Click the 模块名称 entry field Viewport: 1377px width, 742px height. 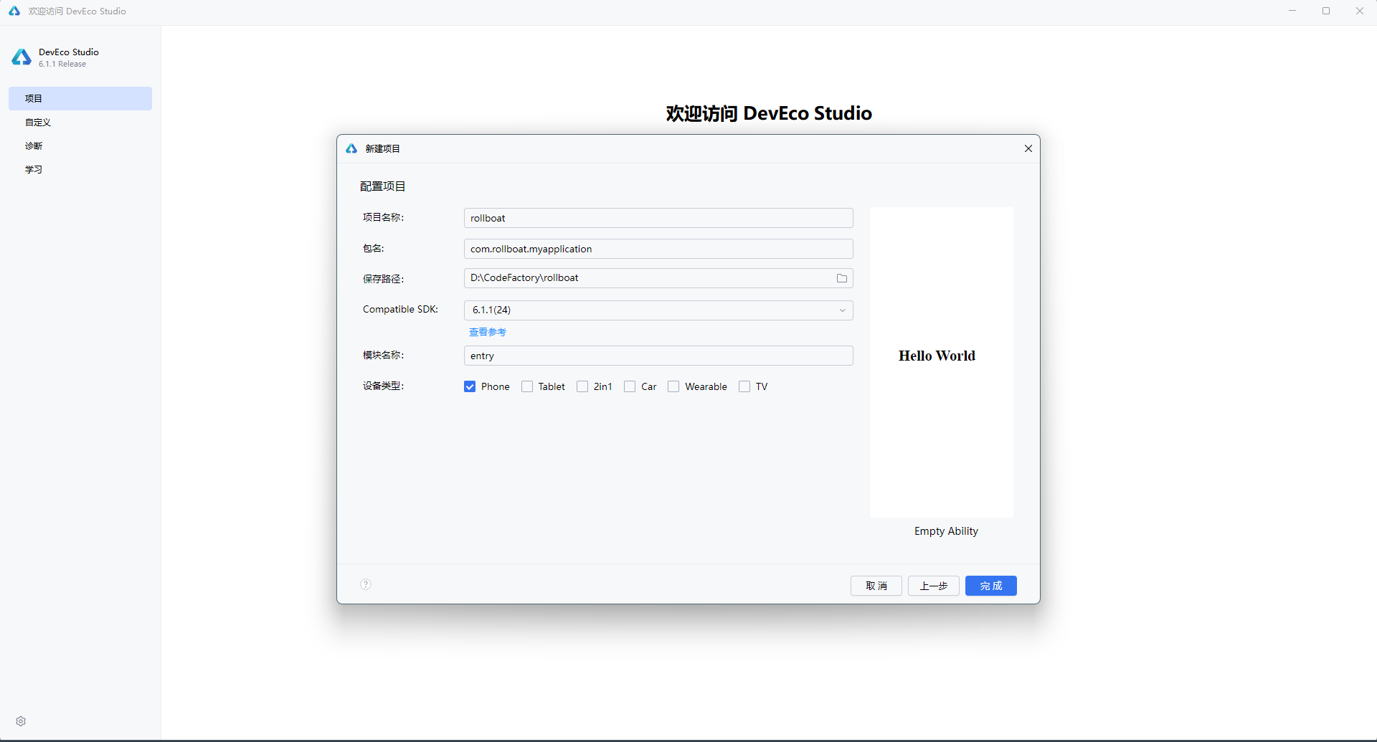[658, 356]
